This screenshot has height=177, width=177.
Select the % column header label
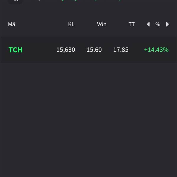click(x=158, y=24)
